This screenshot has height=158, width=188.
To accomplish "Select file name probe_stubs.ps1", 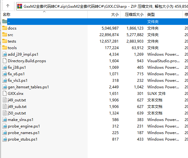I will point(23,139).
